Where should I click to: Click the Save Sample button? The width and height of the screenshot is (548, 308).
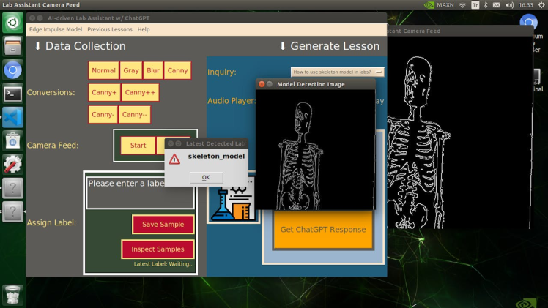[x=163, y=225]
